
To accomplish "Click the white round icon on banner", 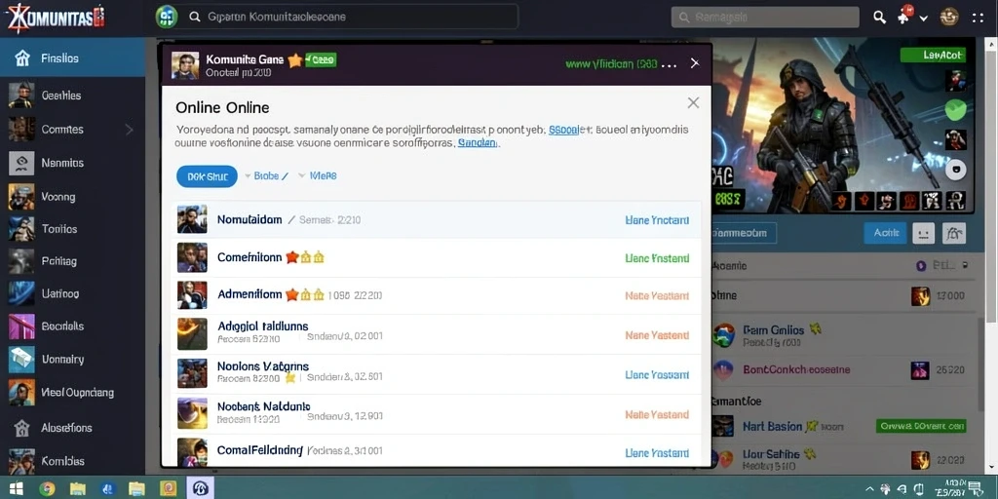I will pos(955,170).
